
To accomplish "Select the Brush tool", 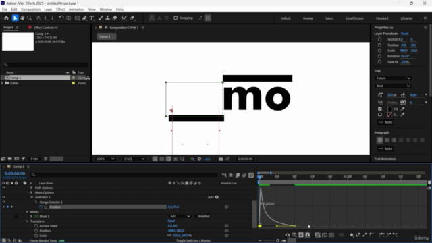I will (x=101, y=18).
